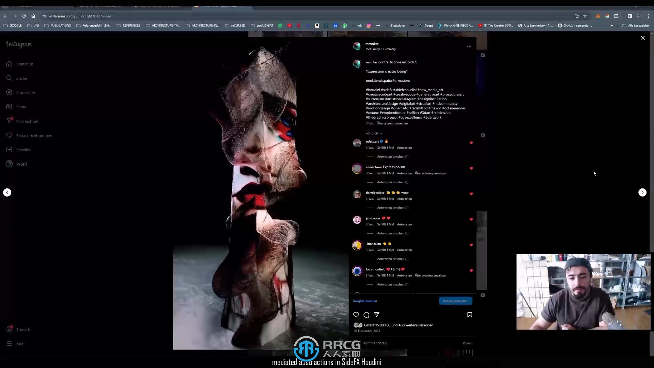Viewport: 654px width, 368px height.
Task: Click the Instagram bookmark icon in the bookmarks bar
Action: (x=369, y=26)
